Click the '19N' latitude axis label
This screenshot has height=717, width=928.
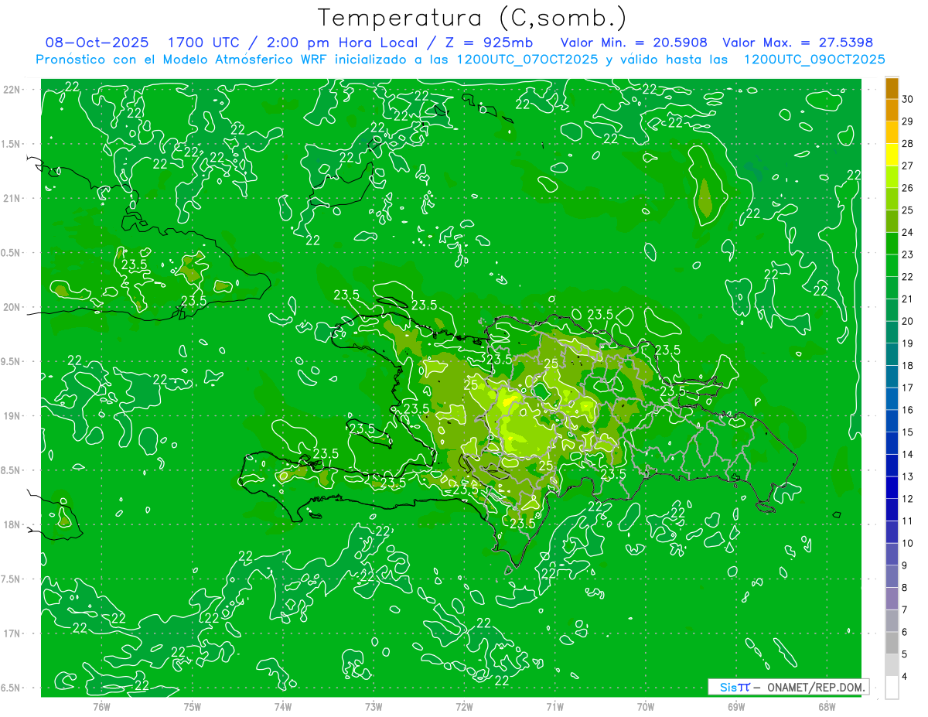(12, 416)
